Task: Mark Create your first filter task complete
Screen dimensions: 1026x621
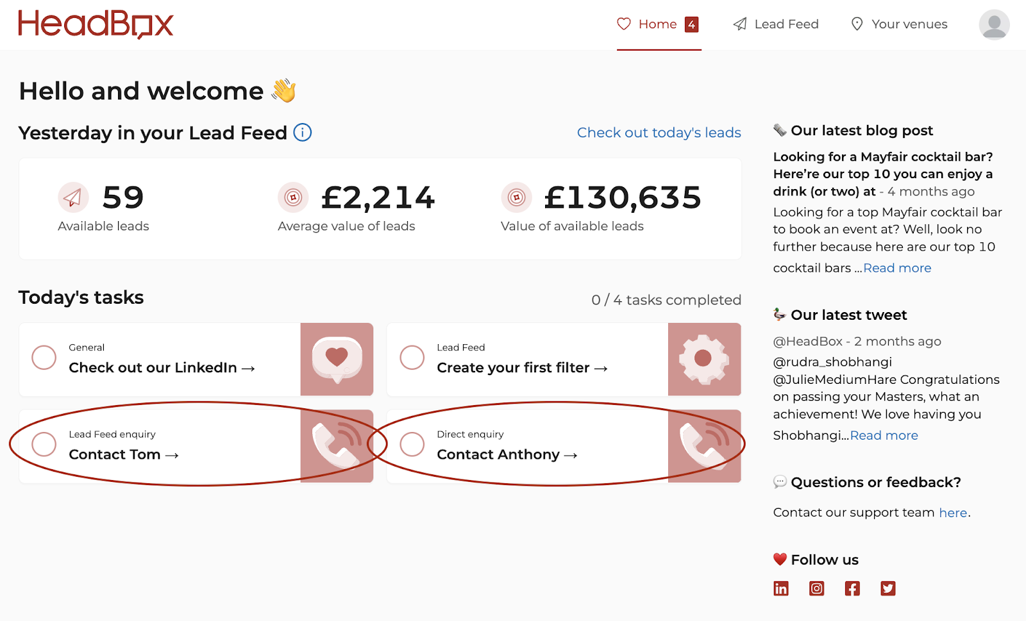Action: 412,358
